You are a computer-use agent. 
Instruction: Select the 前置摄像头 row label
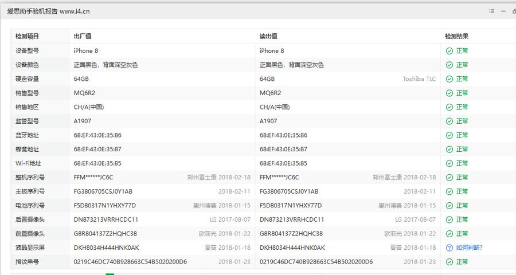pos(30,234)
